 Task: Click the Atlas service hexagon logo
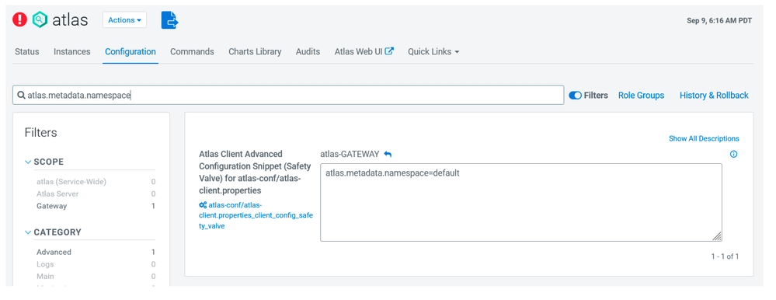click(x=40, y=19)
